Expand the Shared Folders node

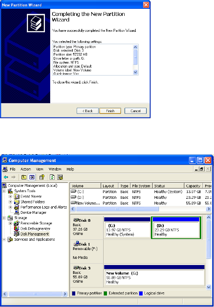tap(11, 202)
